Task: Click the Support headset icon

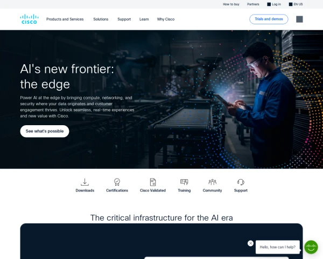Action: click(241, 182)
